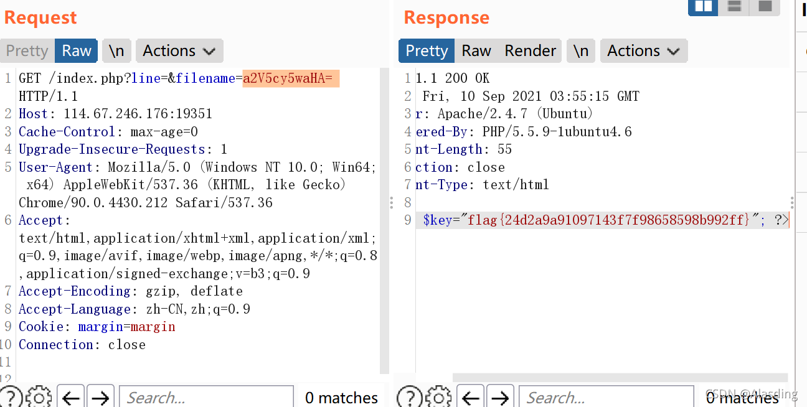Open the Response Render tab

[x=530, y=51]
